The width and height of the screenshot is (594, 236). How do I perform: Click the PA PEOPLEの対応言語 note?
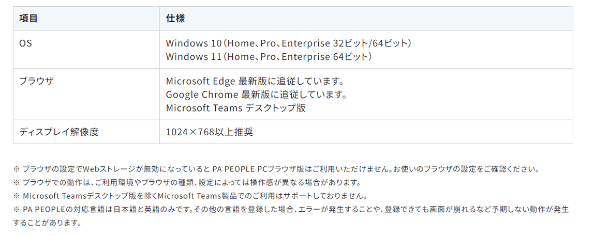tap(291, 209)
